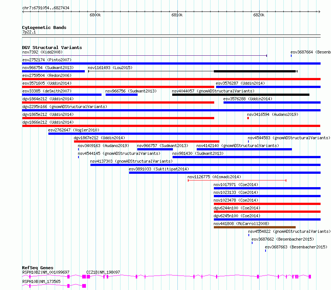Open the nsv966757 (Sudmant2013) label
This screenshot has height=290, width=331.
pos(162,146)
